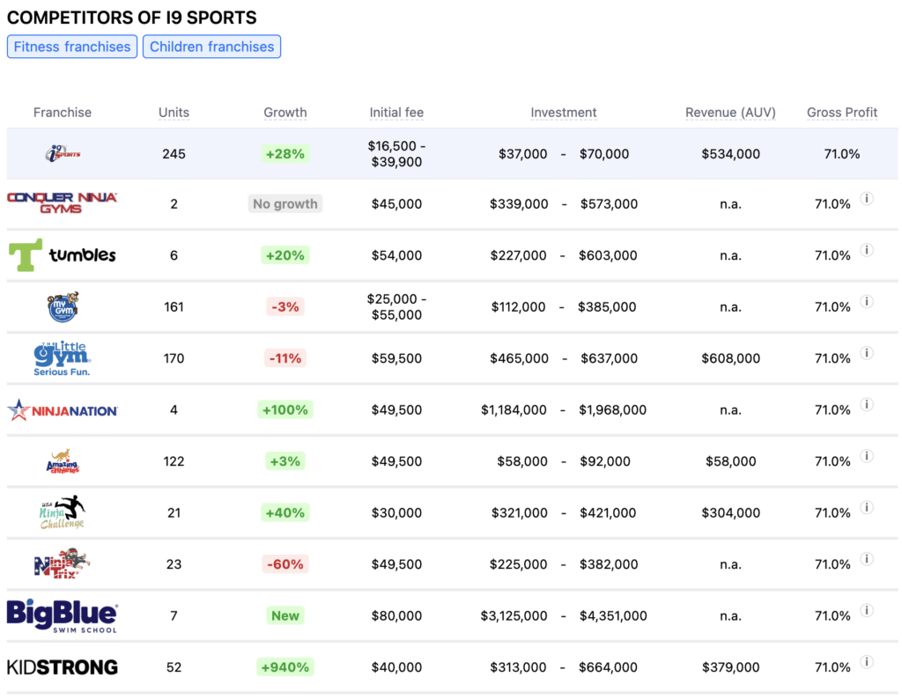Image resolution: width=902 pixels, height=699 pixels.
Task: Click the -60% growth badge
Action: (285, 564)
